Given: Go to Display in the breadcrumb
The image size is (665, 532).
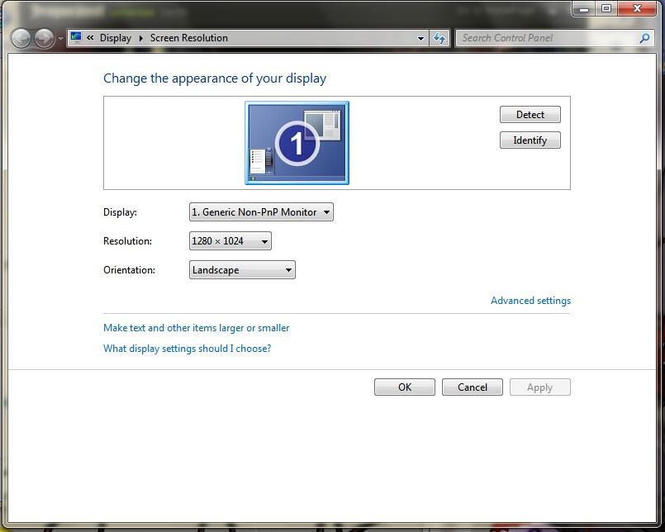Looking at the screenshot, I should click(x=116, y=38).
